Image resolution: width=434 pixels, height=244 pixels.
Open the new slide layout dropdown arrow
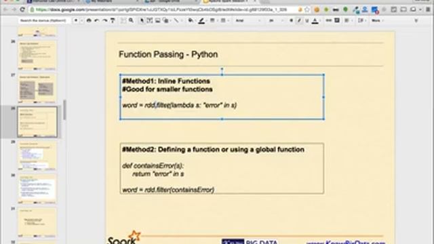[81, 20]
